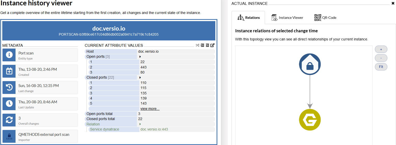Click the doc.versio.io header title

click(109, 28)
